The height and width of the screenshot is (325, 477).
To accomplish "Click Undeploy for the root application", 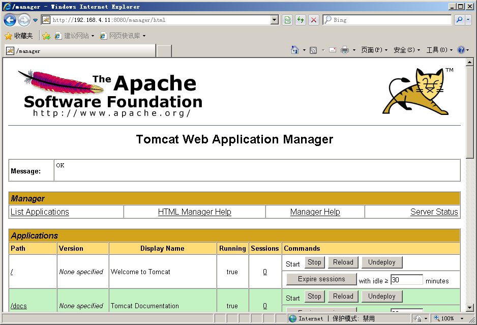I will (382, 262).
